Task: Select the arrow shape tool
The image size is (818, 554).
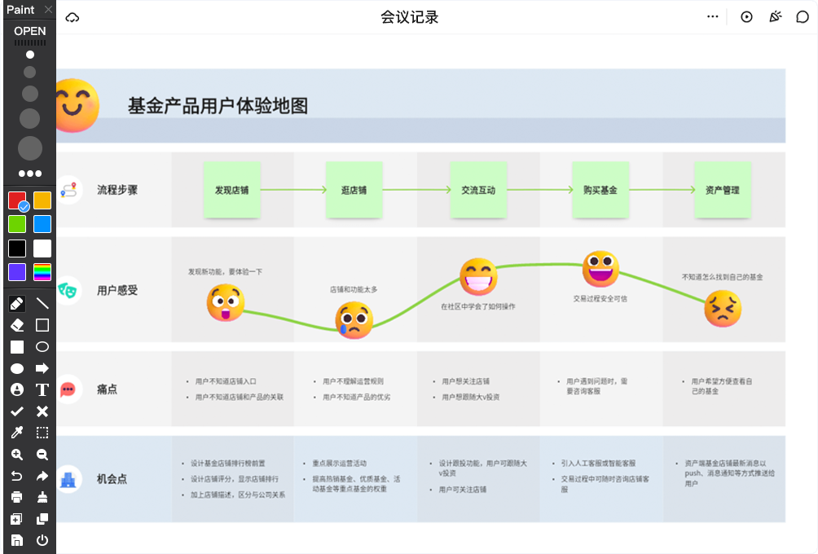Action: (42, 368)
